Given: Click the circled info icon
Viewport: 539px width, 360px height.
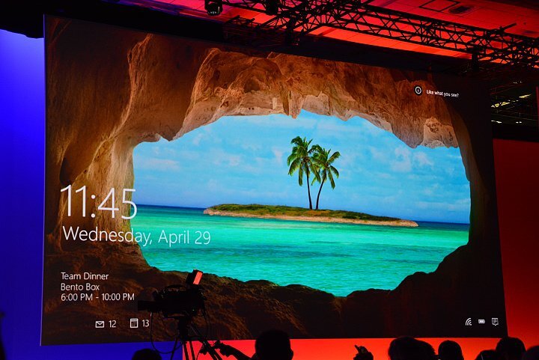Looking at the screenshot, I should coord(418,91).
